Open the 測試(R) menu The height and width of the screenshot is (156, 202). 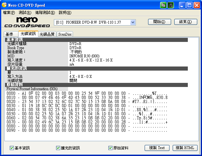click(25, 13)
